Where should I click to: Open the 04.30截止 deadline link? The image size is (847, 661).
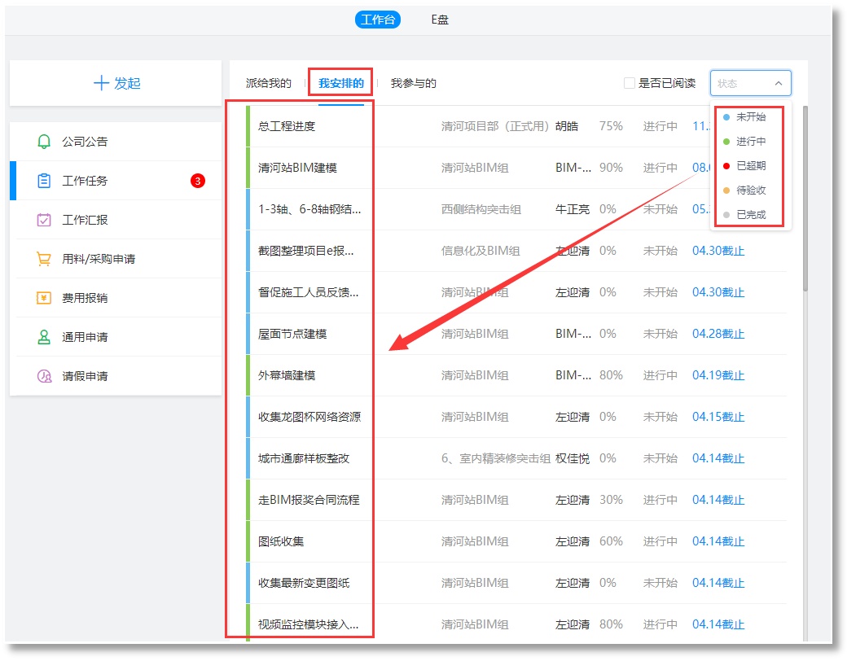(x=718, y=251)
